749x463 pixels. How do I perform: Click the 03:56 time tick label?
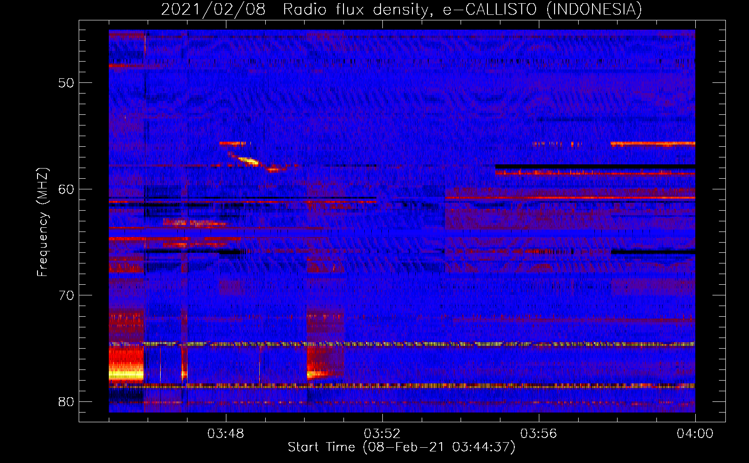[538, 434]
